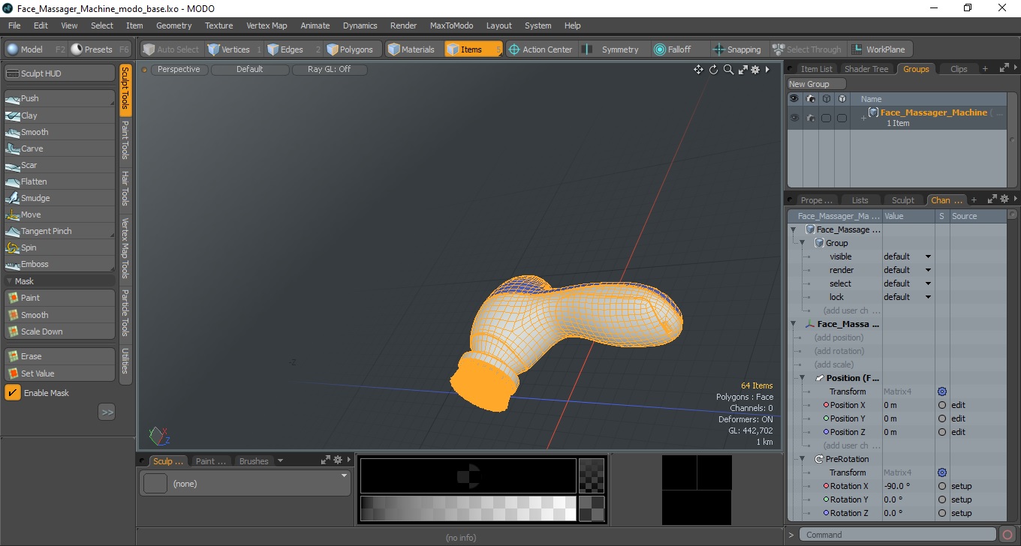Open the render channel default dropdown
Image resolution: width=1021 pixels, height=546 pixels.
click(x=908, y=270)
